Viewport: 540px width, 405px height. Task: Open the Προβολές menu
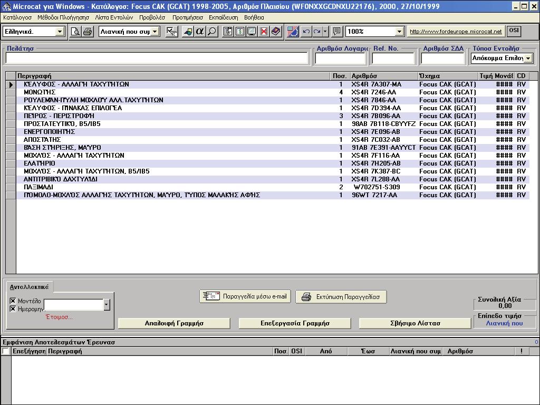point(152,17)
